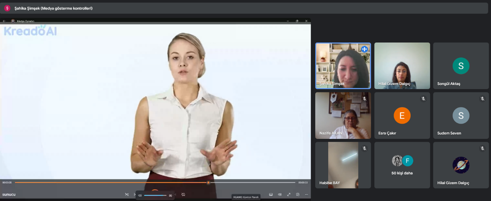Click the 'Şahika Şimşek (Medya gösterme kontrolleri)' header
The image size is (491, 201).
click(x=53, y=8)
